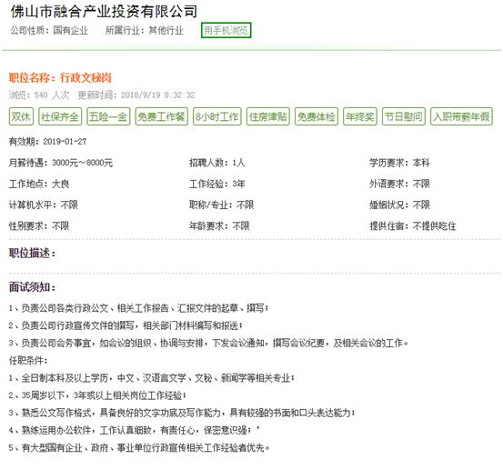Screen dimensions: 503x469
Task: Click the 面试须知 heading
Action: 32,286
